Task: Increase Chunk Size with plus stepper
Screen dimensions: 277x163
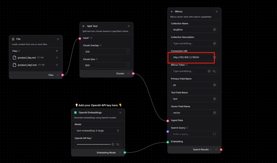Action: coord(128,64)
